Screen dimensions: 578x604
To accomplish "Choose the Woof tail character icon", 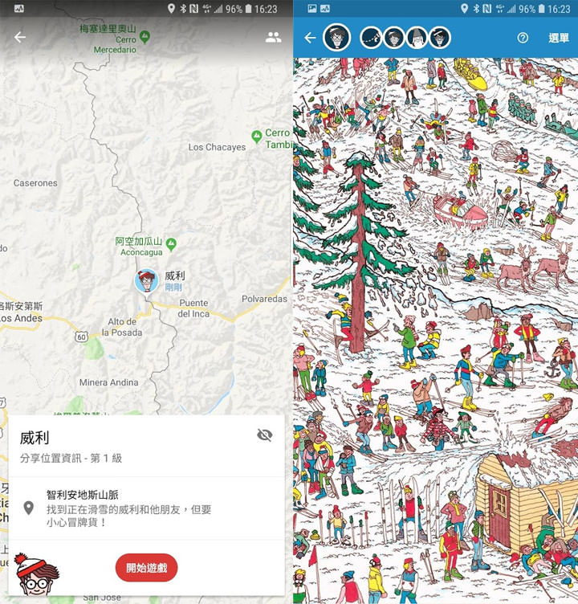I will click(371, 38).
